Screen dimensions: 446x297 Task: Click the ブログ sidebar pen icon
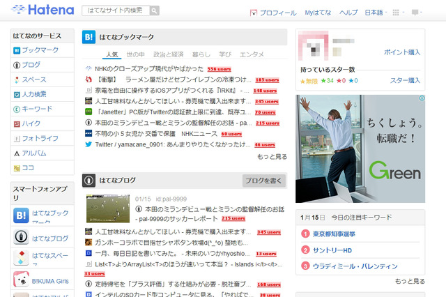tap(17, 65)
